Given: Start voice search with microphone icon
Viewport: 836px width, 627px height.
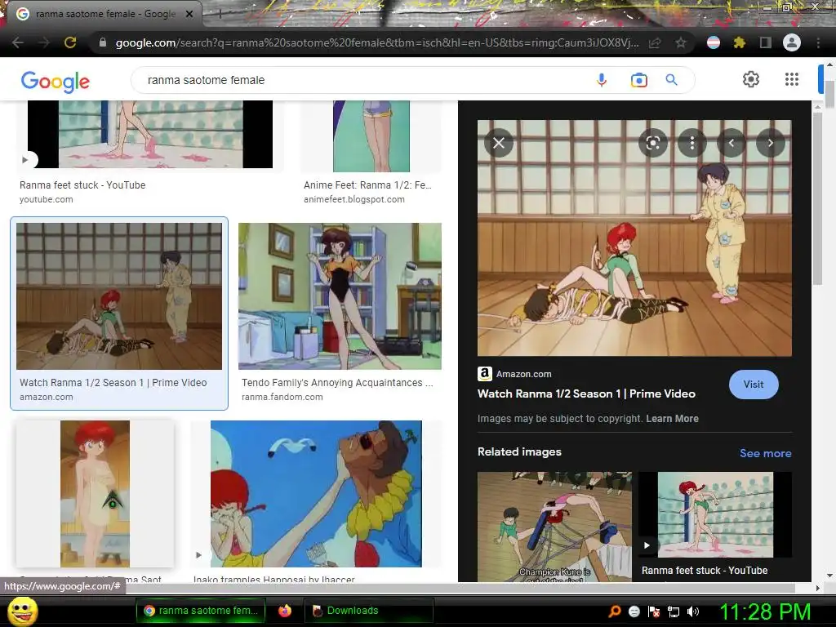Looking at the screenshot, I should [602, 80].
